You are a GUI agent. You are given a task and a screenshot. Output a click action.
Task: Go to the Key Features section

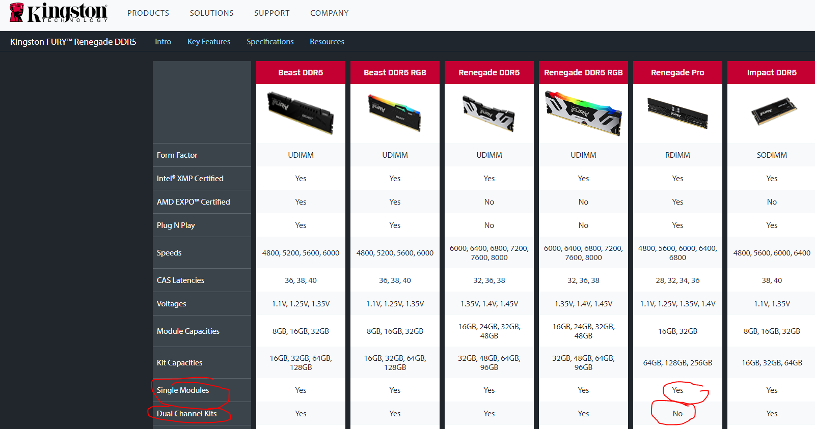[x=209, y=42]
